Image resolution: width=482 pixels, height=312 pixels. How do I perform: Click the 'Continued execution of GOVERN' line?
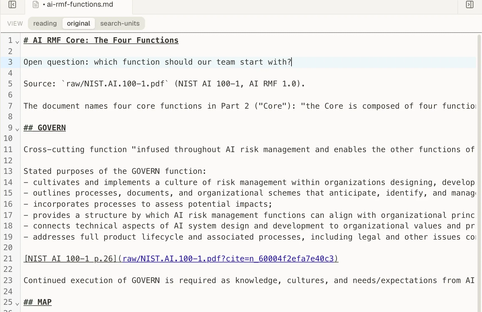249,281
